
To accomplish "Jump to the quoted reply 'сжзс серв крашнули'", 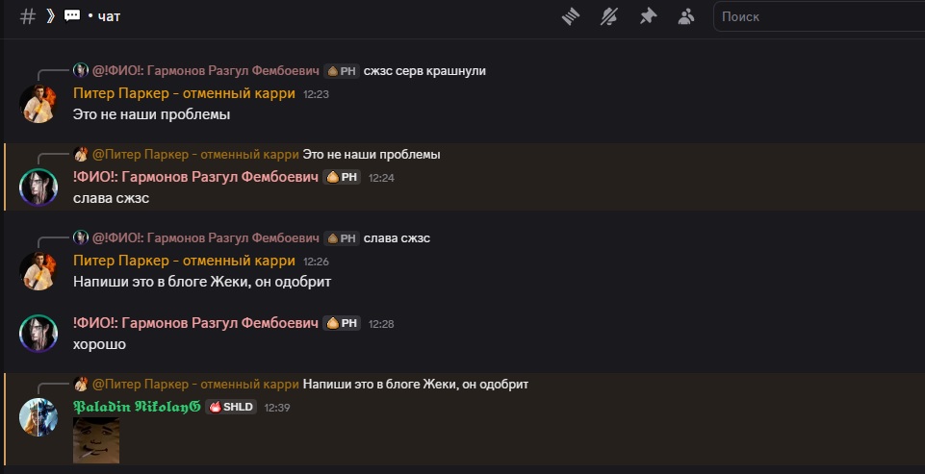I will pyautogui.click(x=424, y=70).
